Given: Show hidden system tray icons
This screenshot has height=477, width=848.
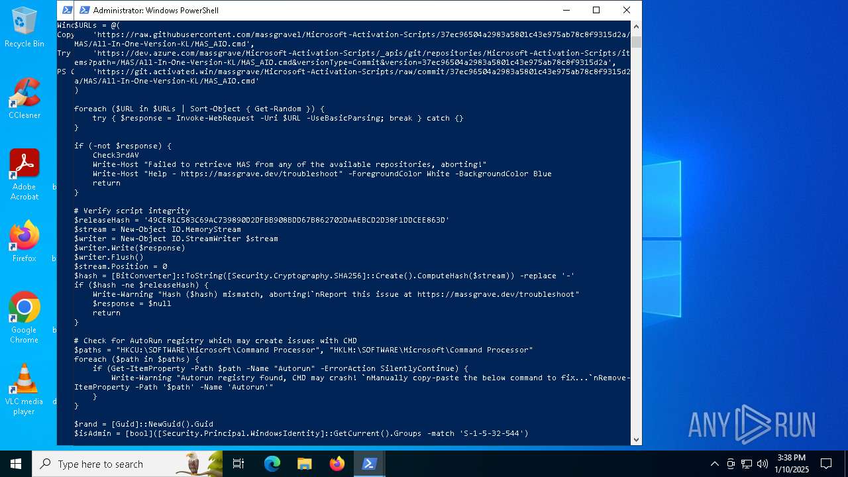Looking at the screenshot, I should (x=714, y=464).
